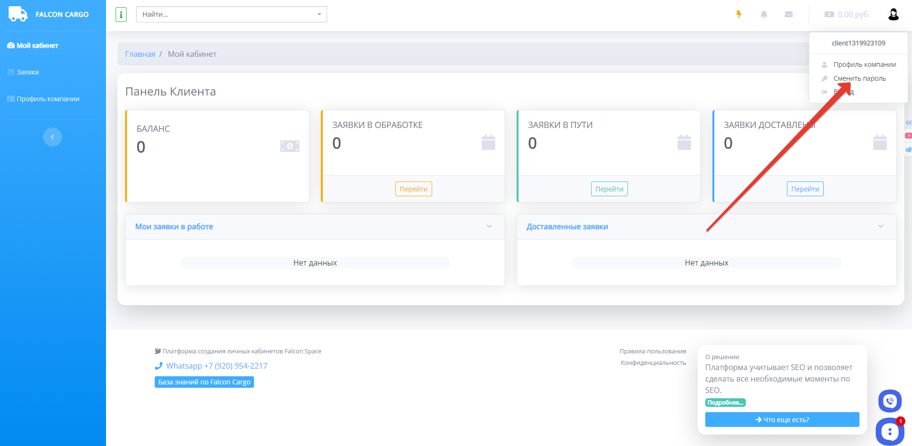Viewport: 912px width, 446px height.
Task: Open Заявки in the sidebar
Action: point(28,72)
